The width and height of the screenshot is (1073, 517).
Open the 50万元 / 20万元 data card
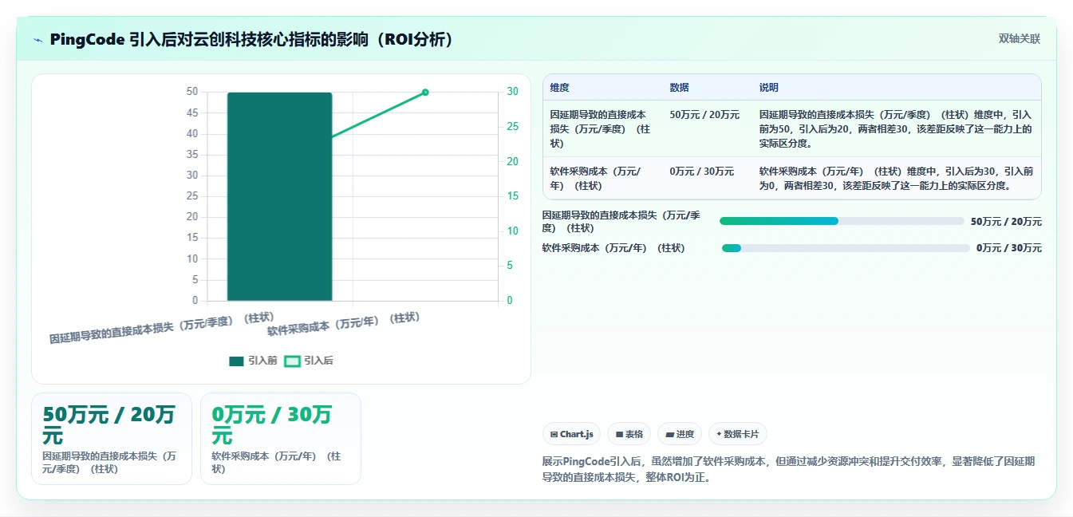coord(112,439)
